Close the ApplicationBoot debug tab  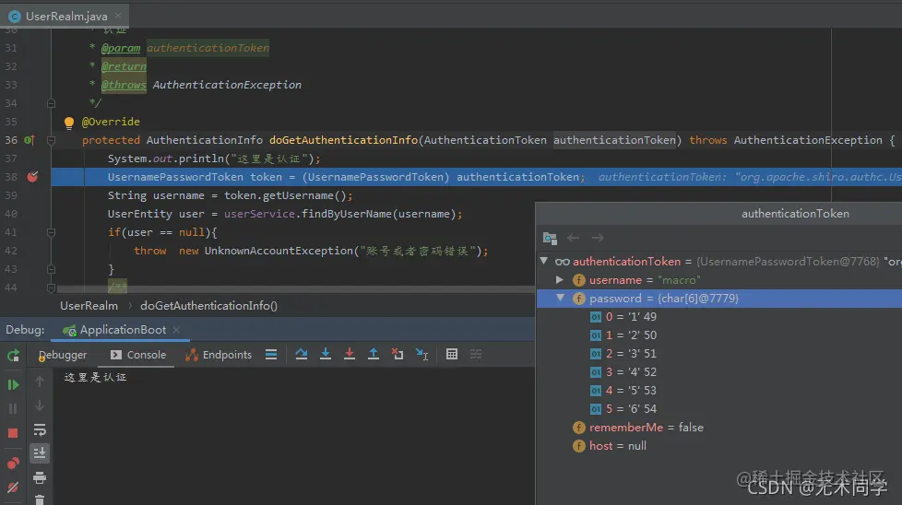[x=176, y=330]
